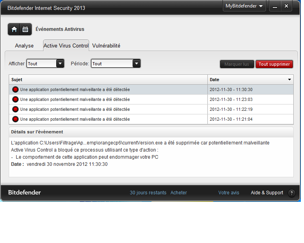
Task: Switch to the Analyse tab
Action: pyautogui.click(x=24, y=46)
